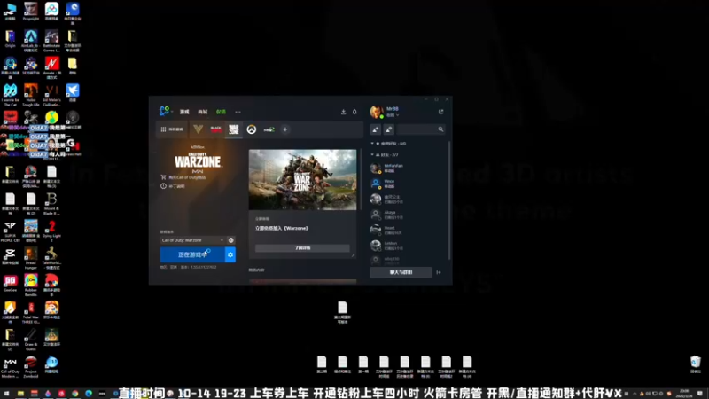This screenshot has height=399, width=709.
Task: Expand the news card arrow icon
Action: click(353, 255)
